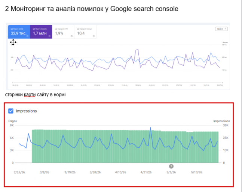242x192 pixels.
Task: Toggle the total impressions 1,7 млн card
Action: pyautogui.click(x=41, y=32)
